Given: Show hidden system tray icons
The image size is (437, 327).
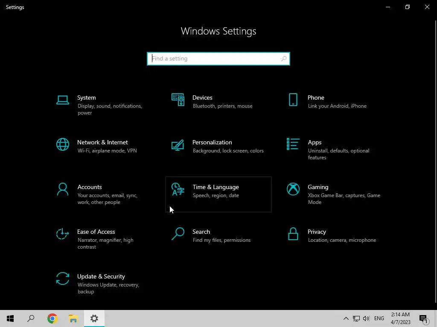Looking at the screenshot, I should tap(346, 318).
